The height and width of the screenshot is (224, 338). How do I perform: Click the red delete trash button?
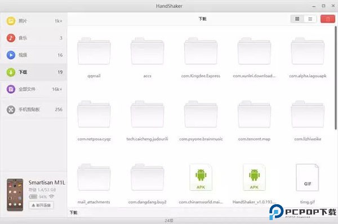(x=328, y=19)
